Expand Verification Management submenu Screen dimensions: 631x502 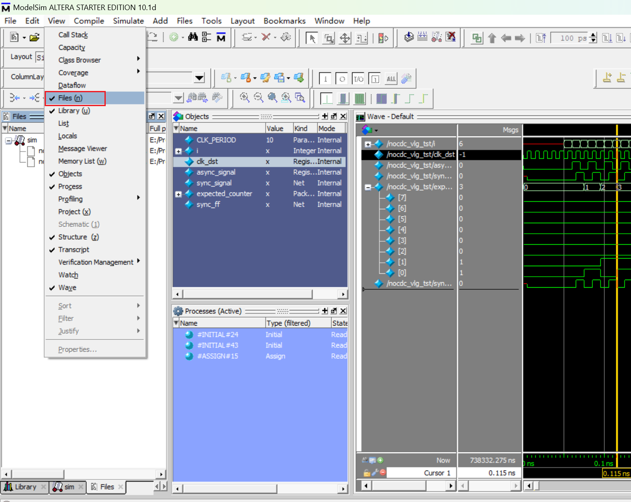coord(95,262)
